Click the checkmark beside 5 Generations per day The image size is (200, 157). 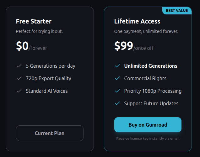(19, 66)
